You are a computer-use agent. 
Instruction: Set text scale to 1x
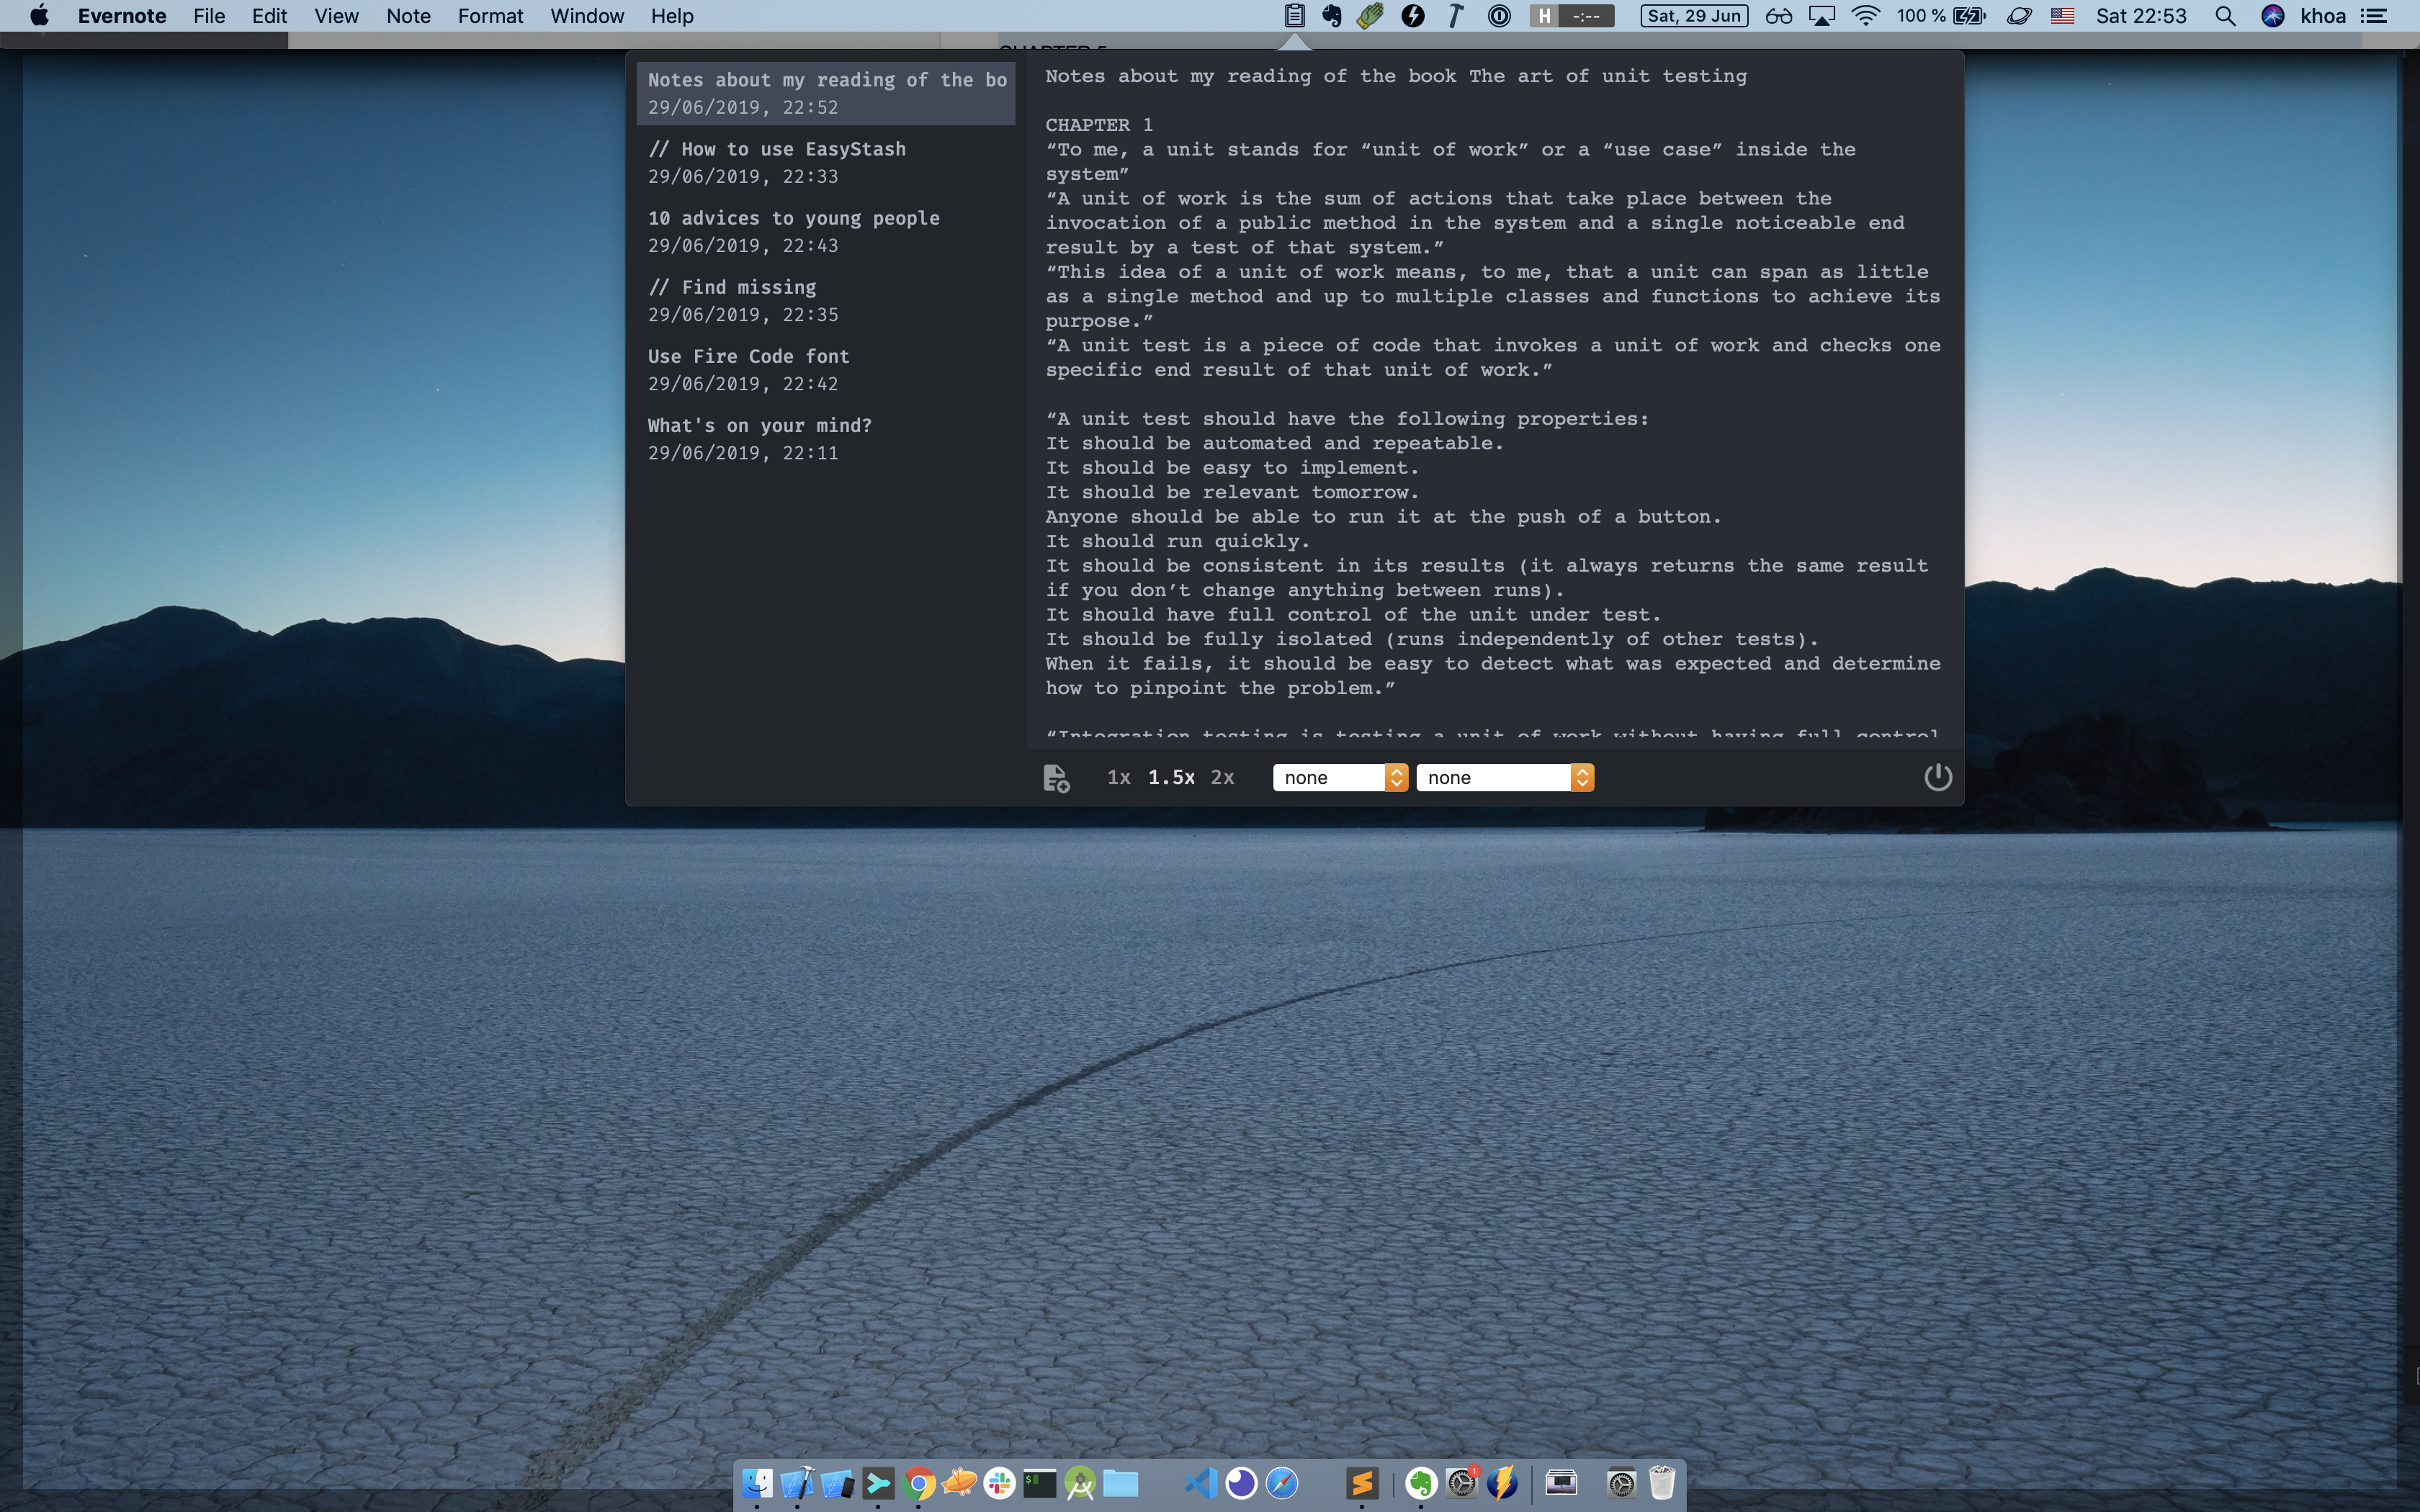tap(1118, 778)
